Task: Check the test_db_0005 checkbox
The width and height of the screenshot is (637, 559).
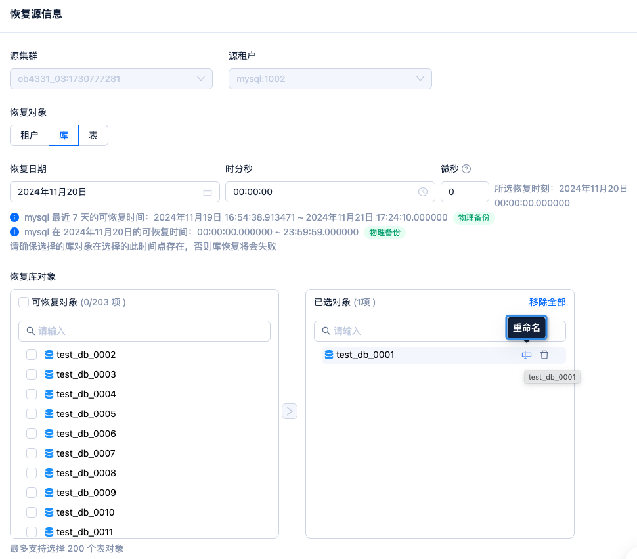Action: [32, 414]
